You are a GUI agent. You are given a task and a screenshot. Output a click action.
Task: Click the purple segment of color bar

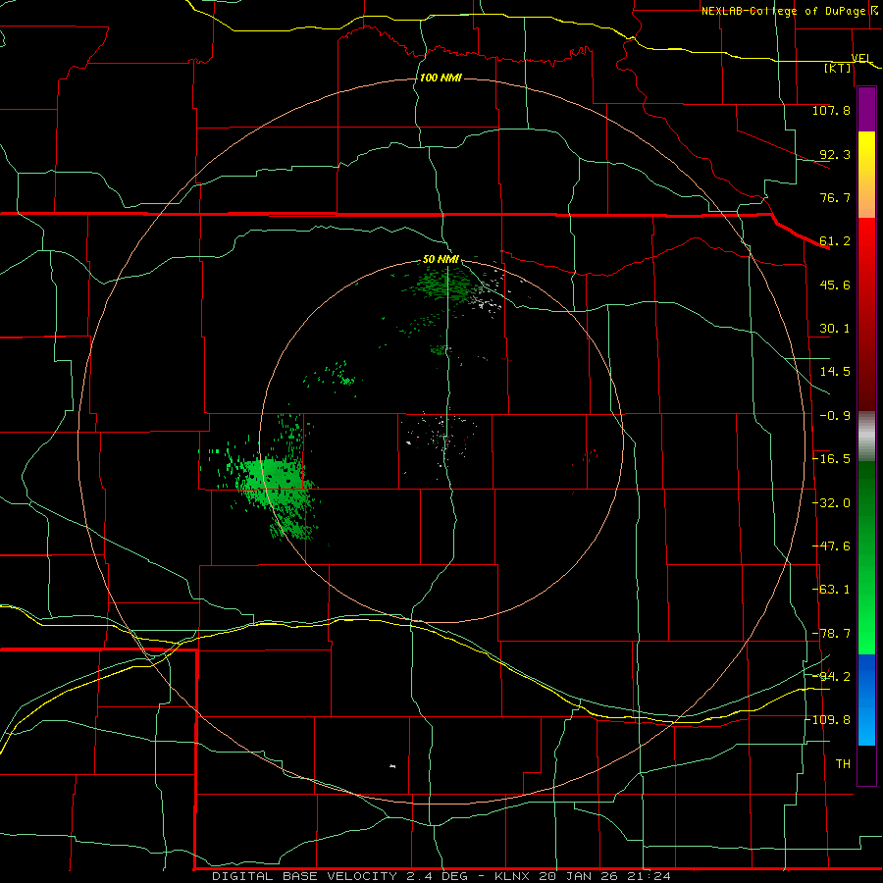pyautogui.click(x=866, y=110)
